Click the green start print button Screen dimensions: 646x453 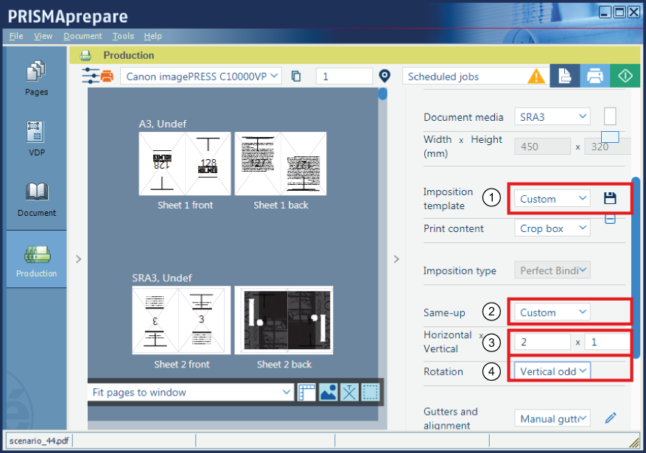coord(625,76)
